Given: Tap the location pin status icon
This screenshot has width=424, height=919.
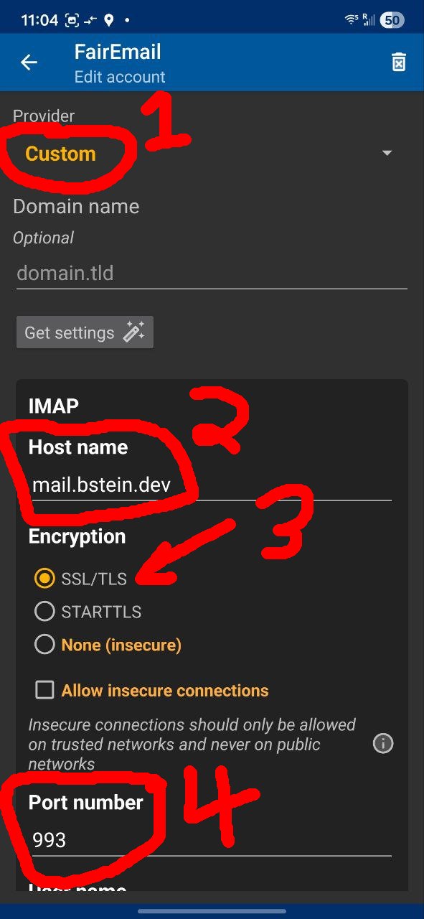Looking at the screenshot, I should [109, 20].
